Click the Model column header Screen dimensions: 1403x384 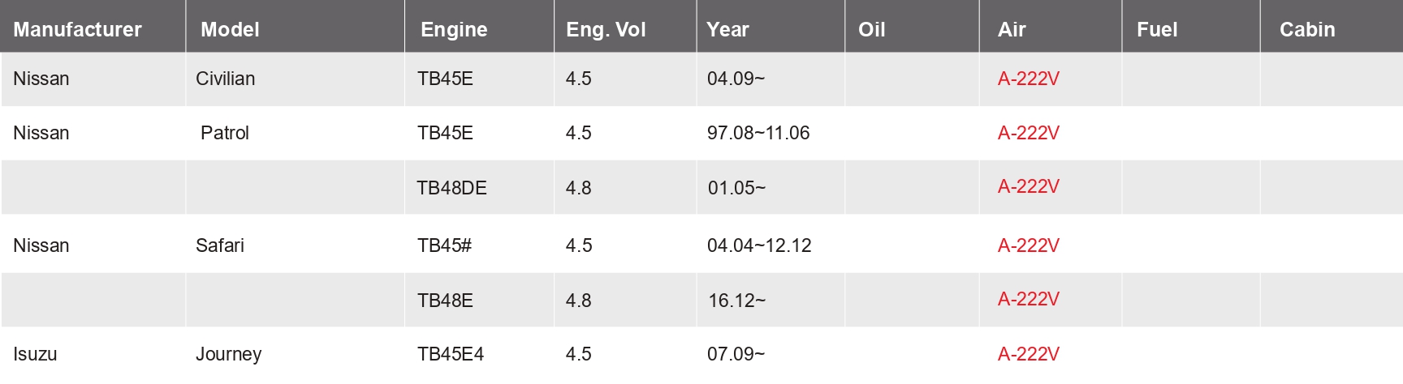click(230, 30)
